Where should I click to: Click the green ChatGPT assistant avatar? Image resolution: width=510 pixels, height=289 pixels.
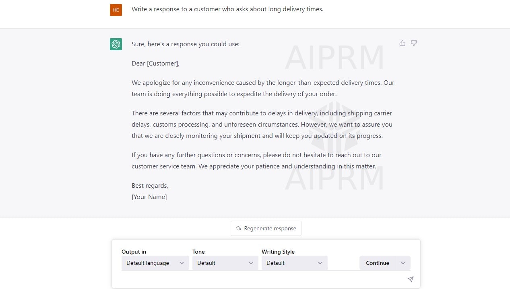click(116, 44)
